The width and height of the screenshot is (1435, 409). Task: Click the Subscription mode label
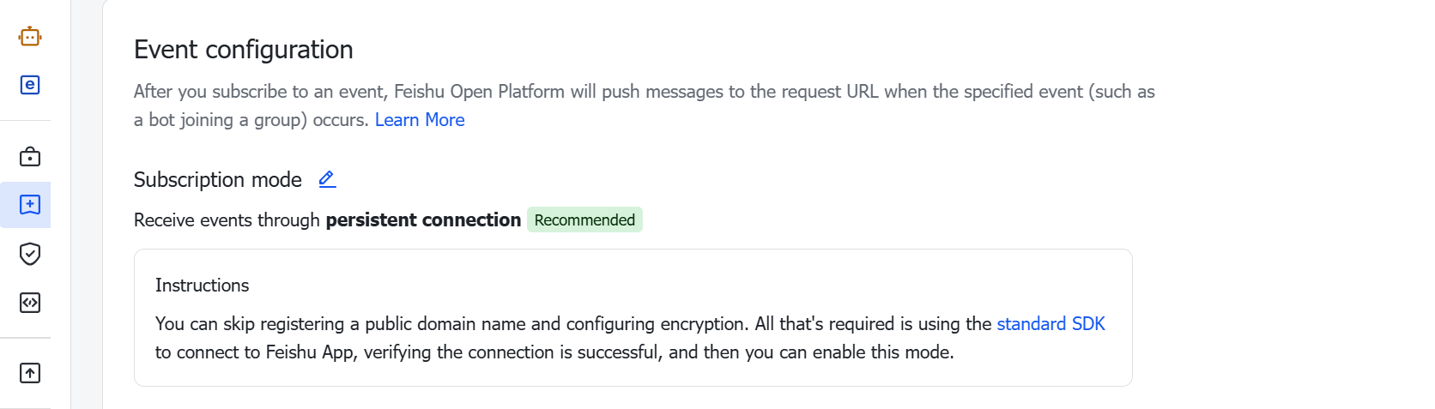(218, 180)
